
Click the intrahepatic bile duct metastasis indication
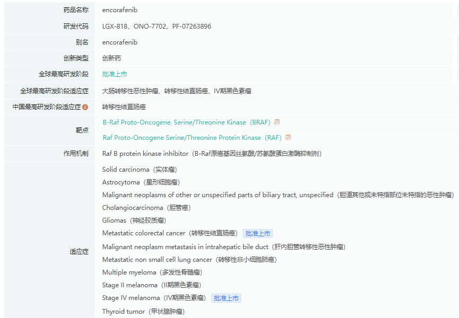click(224, 247)
